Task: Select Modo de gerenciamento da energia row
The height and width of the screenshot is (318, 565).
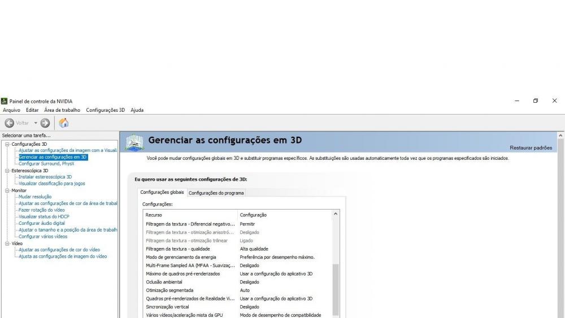Action: pyautogui.click(x=237, y=257)
